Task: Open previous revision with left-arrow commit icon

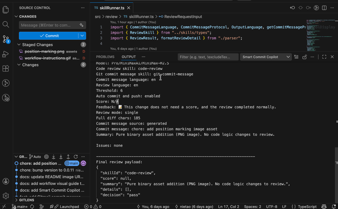Action: coord(292,8)
